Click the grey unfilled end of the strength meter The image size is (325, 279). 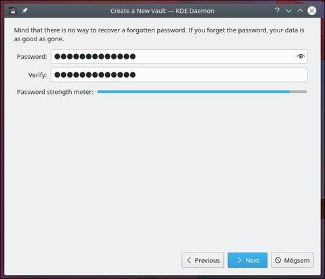tap(299, 92)
